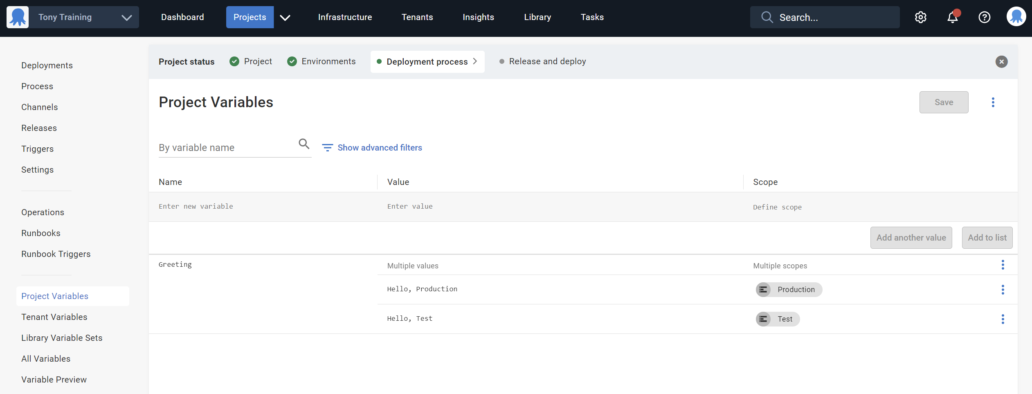Click the Add to list button
Image resolution: width=1032 pixels, height=394 pixels.
coord(987,237)
